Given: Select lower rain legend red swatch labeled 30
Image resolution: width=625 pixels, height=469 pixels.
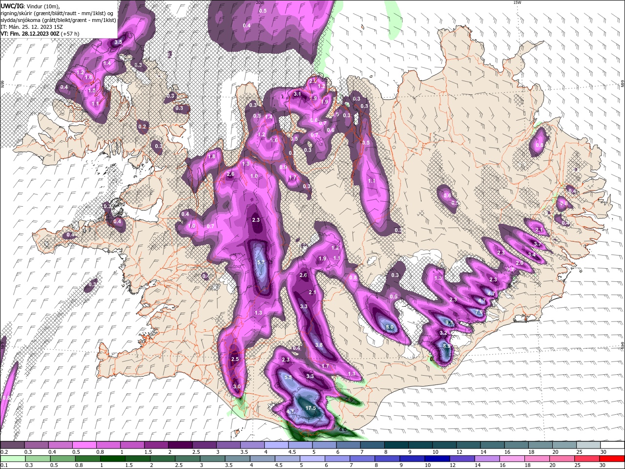Looking at the screenshot, I should 612,459.
